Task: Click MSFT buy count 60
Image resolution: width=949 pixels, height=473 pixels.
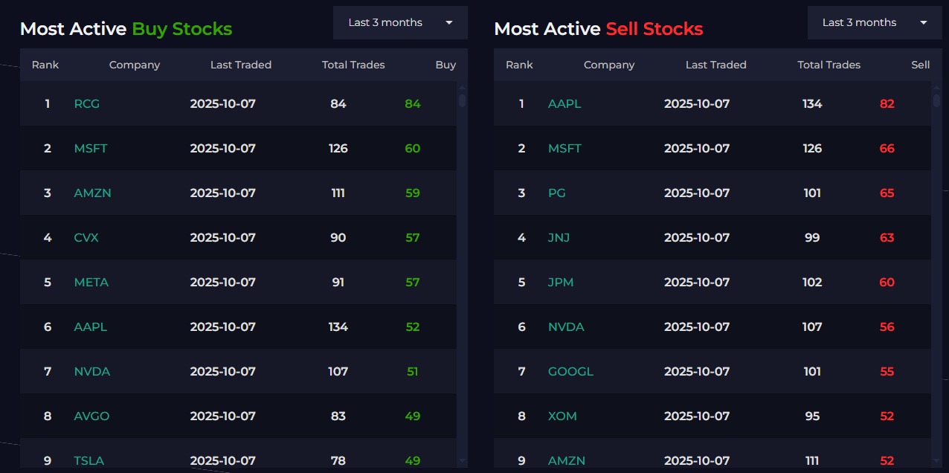Action: tap(413, 148)
